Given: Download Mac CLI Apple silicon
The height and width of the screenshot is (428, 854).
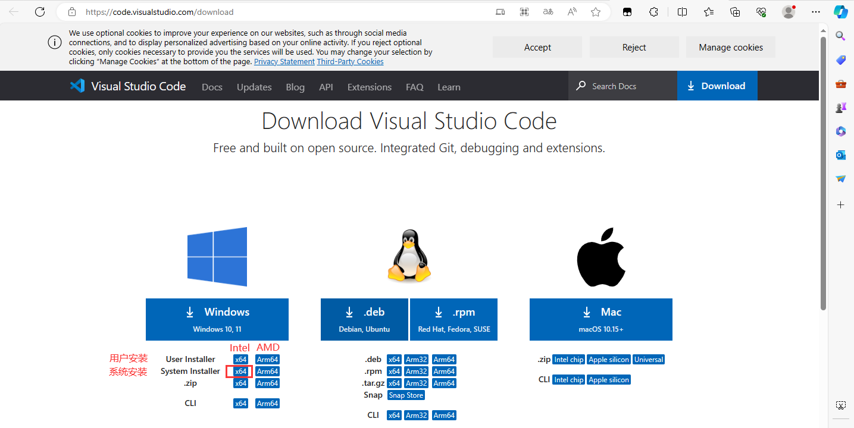Looking at the screenshot, I should coord(609,380).
